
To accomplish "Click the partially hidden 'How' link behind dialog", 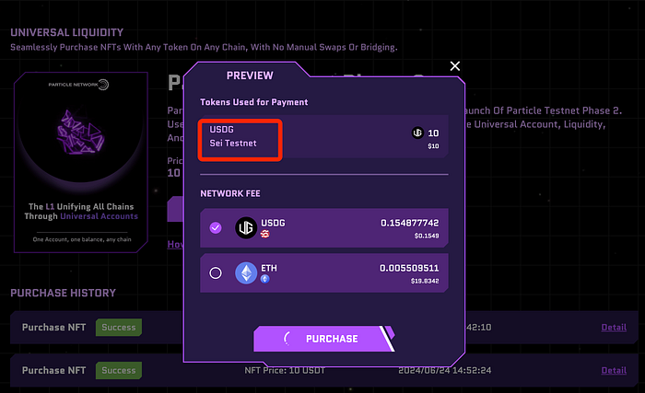I will pos(174,244).
